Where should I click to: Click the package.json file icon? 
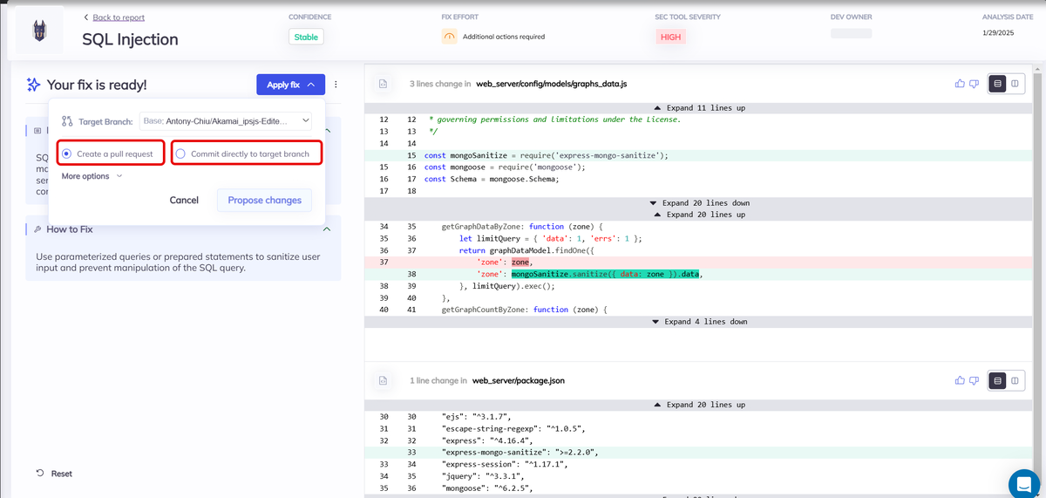click(382, 381)
